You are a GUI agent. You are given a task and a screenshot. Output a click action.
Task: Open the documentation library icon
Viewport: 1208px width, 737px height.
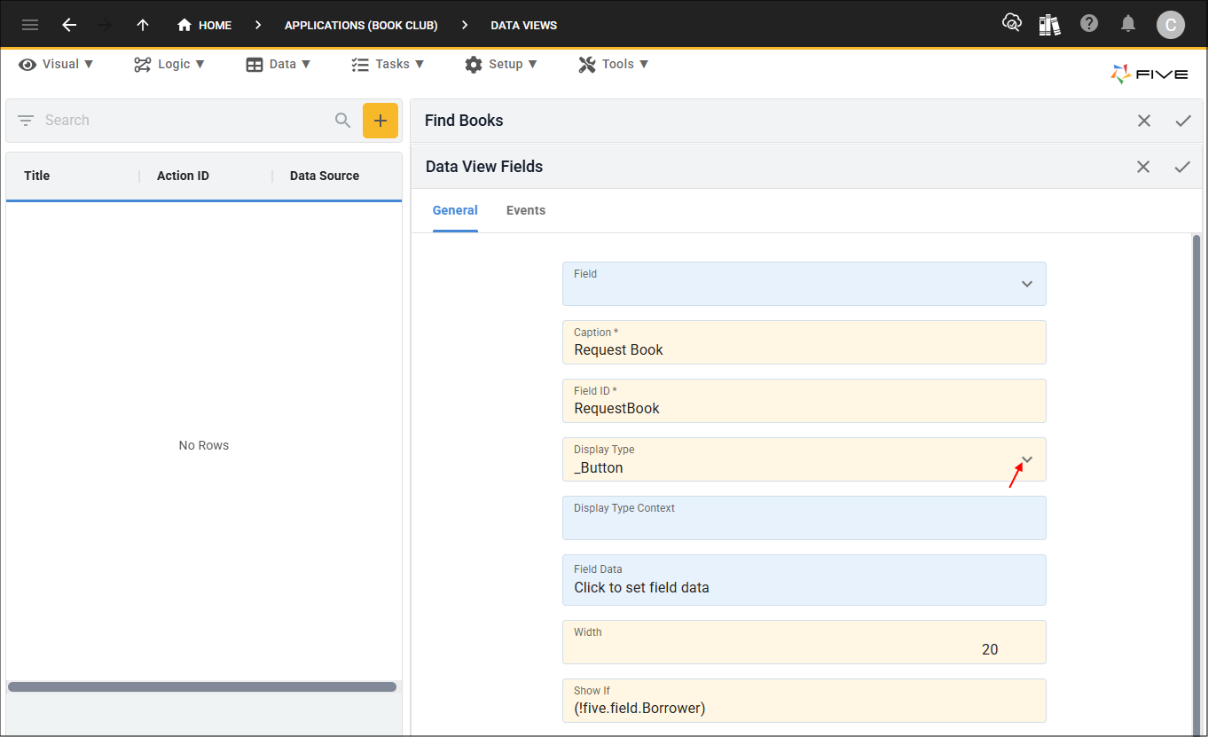tap(1049, 24)
